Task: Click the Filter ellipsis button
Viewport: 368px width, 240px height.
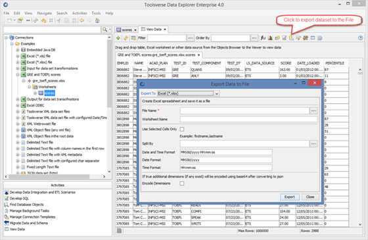Action: point(191,38)
